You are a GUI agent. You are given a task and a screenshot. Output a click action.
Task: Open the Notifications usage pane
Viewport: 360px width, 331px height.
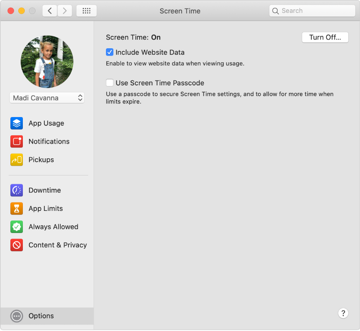[16, 141]
